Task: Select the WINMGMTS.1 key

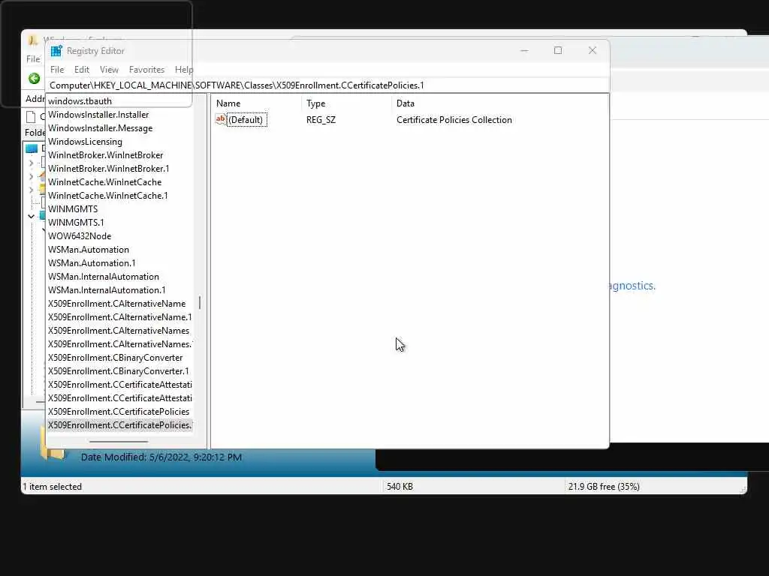Action: point(76,222)
